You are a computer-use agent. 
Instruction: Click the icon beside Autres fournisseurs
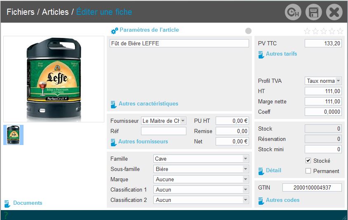point(113,143)
